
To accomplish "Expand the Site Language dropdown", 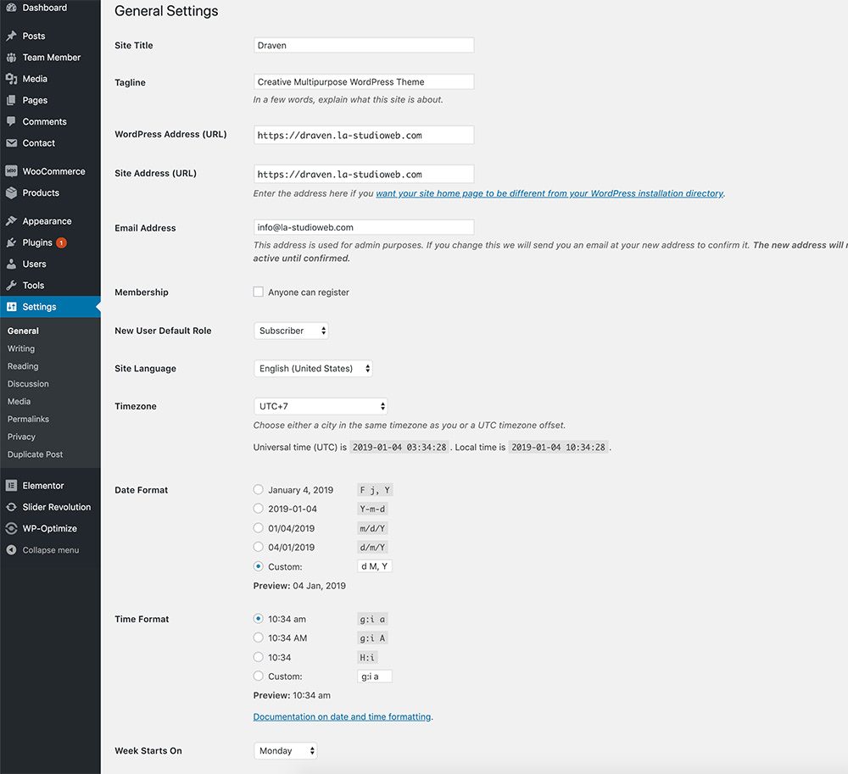I will [x=313, y=369].
